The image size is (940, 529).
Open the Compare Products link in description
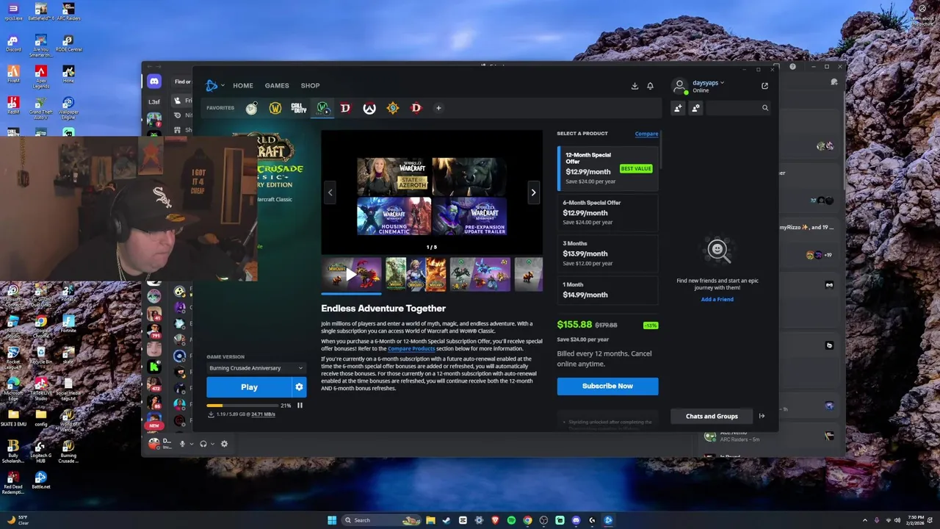[x=411, y=348]
